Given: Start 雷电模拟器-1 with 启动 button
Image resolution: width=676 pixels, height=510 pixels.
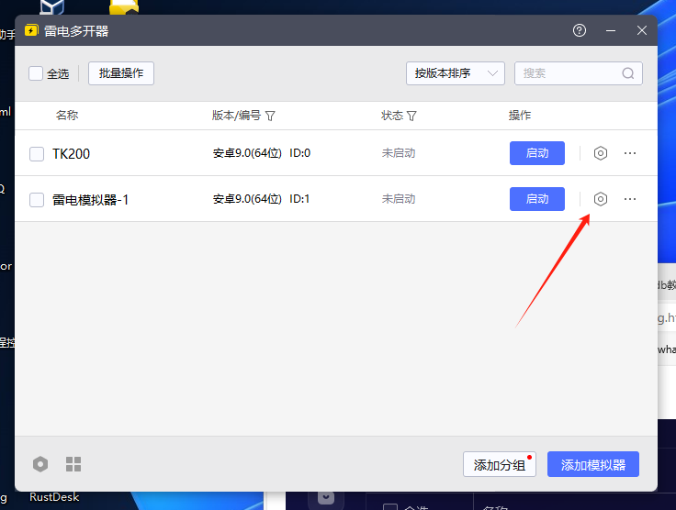Looking at the screenshot, I should click(537, 199).
